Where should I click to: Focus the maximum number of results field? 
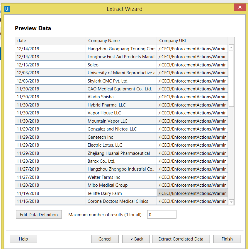[162, 214]
